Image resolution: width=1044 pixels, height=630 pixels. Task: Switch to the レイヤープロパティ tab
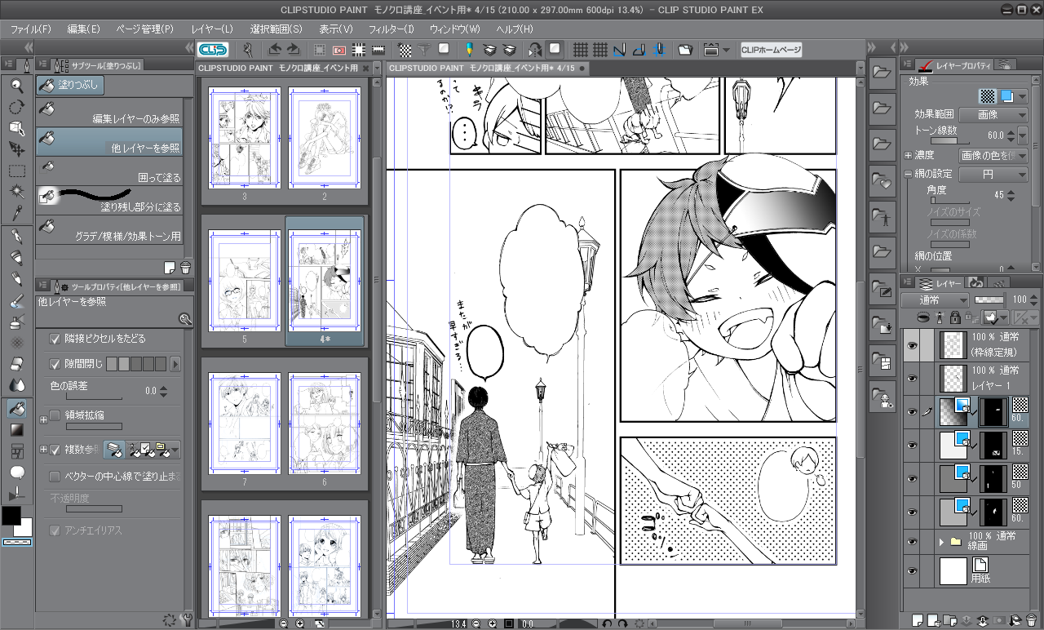pyautogui.click(x=954, y=64)
